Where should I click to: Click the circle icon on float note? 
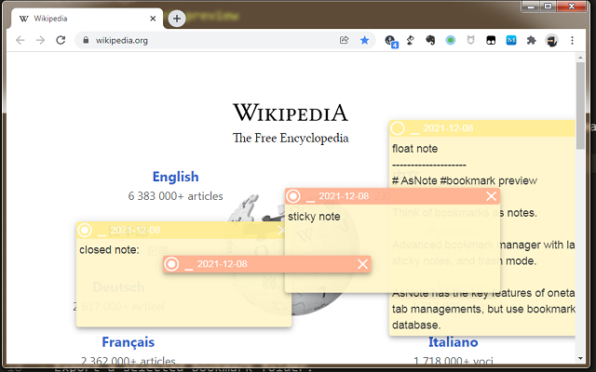pyautogui.click(x=398, y=128)
